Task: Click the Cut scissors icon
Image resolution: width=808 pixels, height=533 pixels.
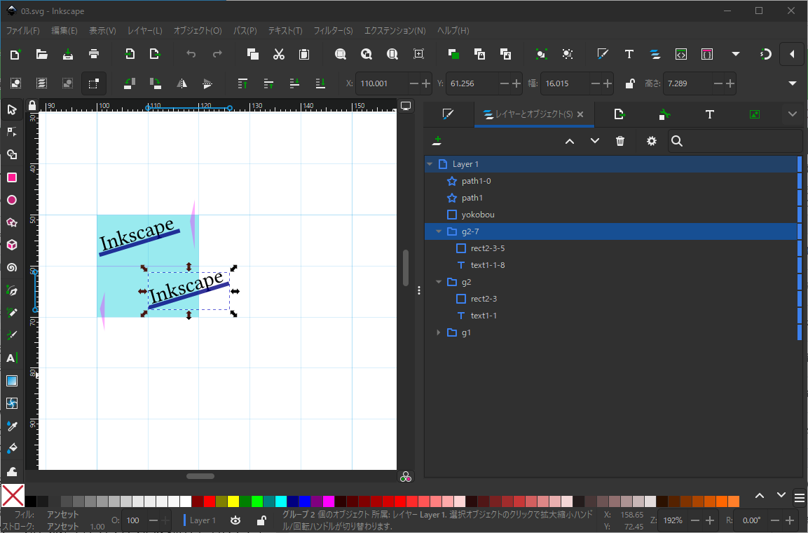Action: 279,54
